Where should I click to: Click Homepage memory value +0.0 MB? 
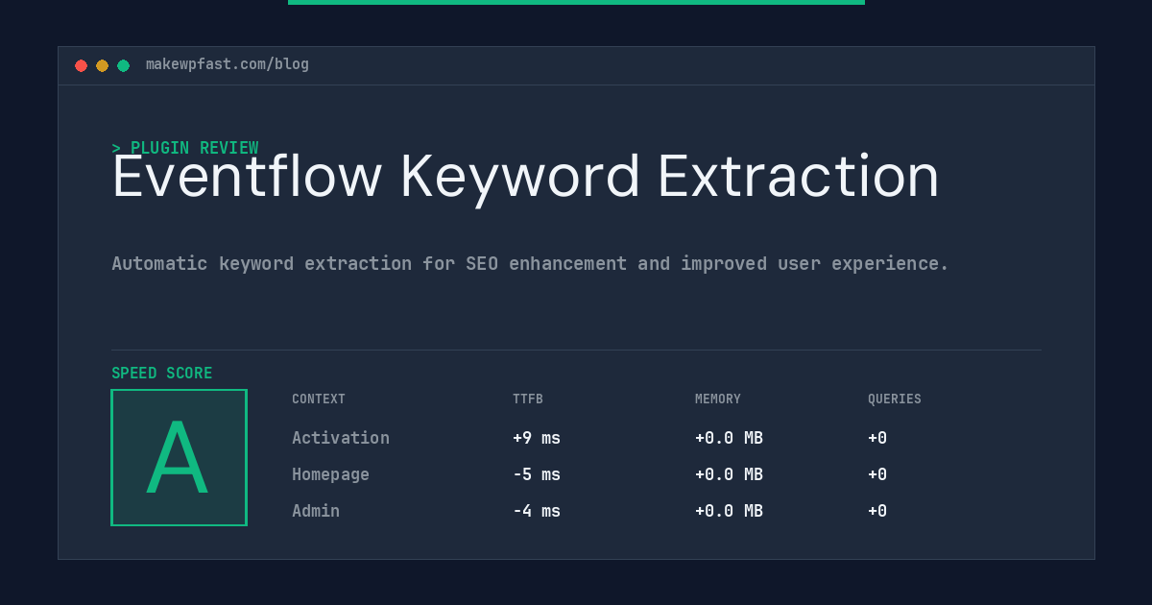point(729,474)
